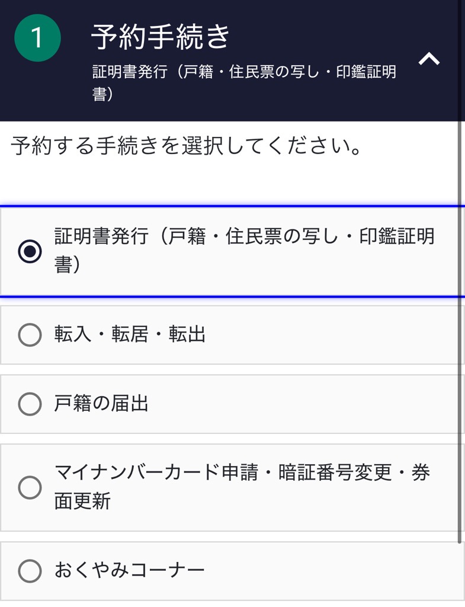Click the header subtitle showing 証明書発行

point(243,74)
